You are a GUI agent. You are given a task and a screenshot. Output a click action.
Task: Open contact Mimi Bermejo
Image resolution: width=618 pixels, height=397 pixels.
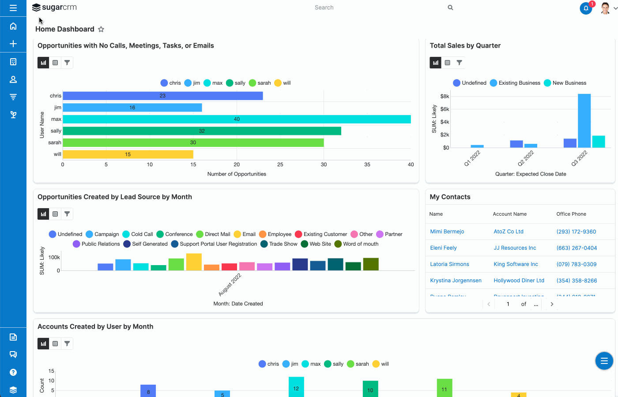pyautogui.click(x=447, y=232)
